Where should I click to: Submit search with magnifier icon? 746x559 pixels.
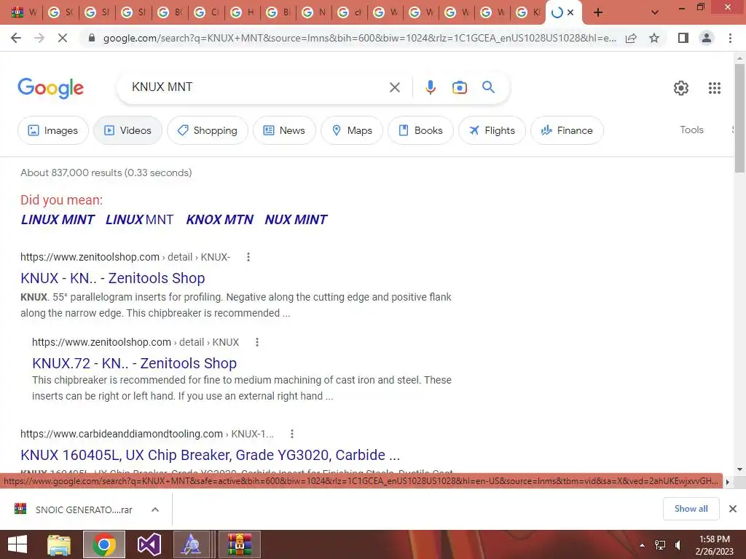[x=488, y=87]
